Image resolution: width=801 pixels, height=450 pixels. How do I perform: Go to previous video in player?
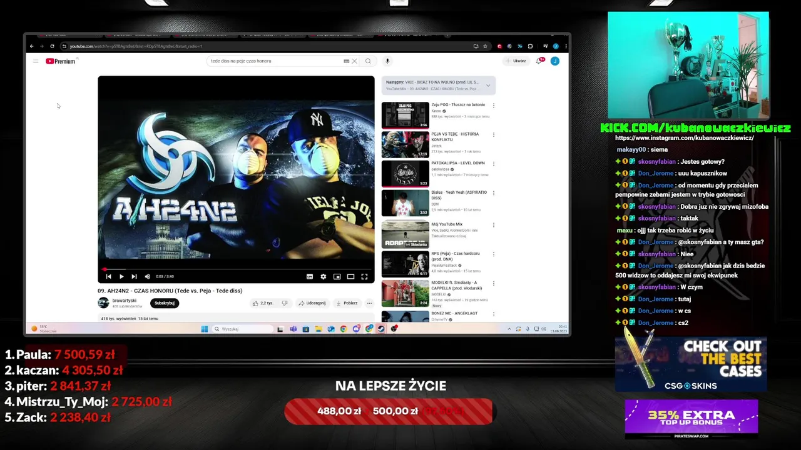pyautogui.click(x=108, y=276)
